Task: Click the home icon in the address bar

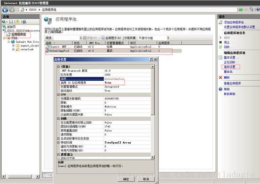Action: point(22,10)
